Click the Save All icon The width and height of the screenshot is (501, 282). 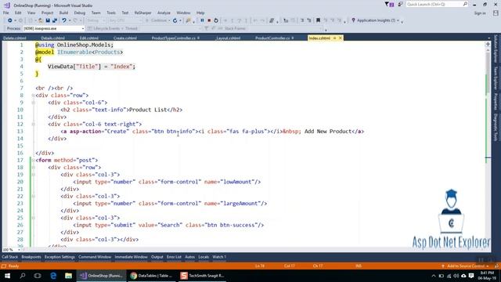(55, 20)
